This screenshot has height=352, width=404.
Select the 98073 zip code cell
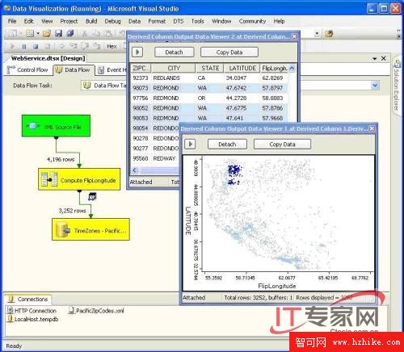(x=141, y=88)
